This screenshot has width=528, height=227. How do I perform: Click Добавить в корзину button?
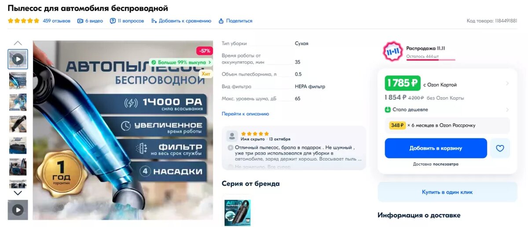click(436, 148)
